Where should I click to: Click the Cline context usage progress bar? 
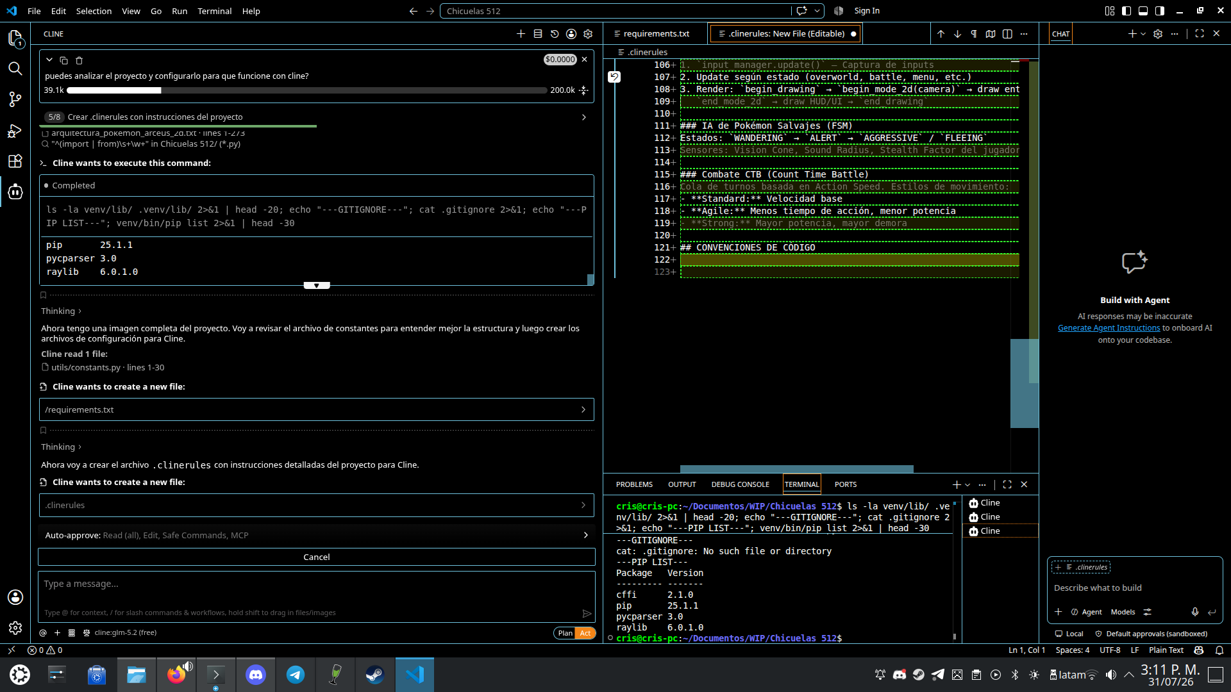coord(306,90)
